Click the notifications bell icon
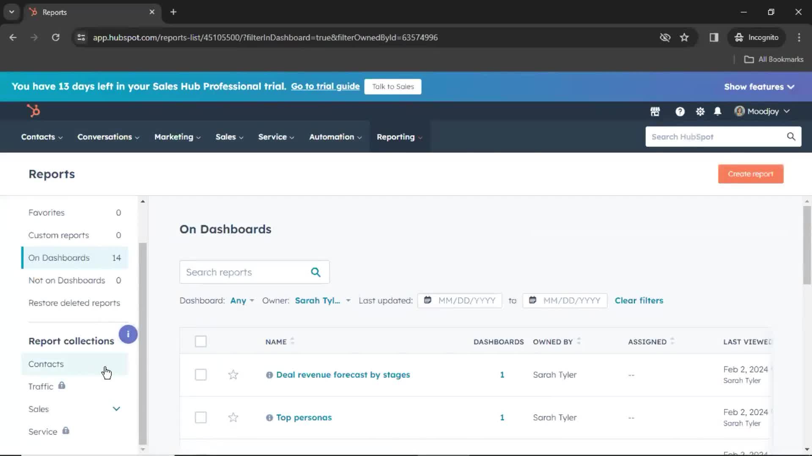This screenshot has width=812, height=456. click(x=718, y=111)
